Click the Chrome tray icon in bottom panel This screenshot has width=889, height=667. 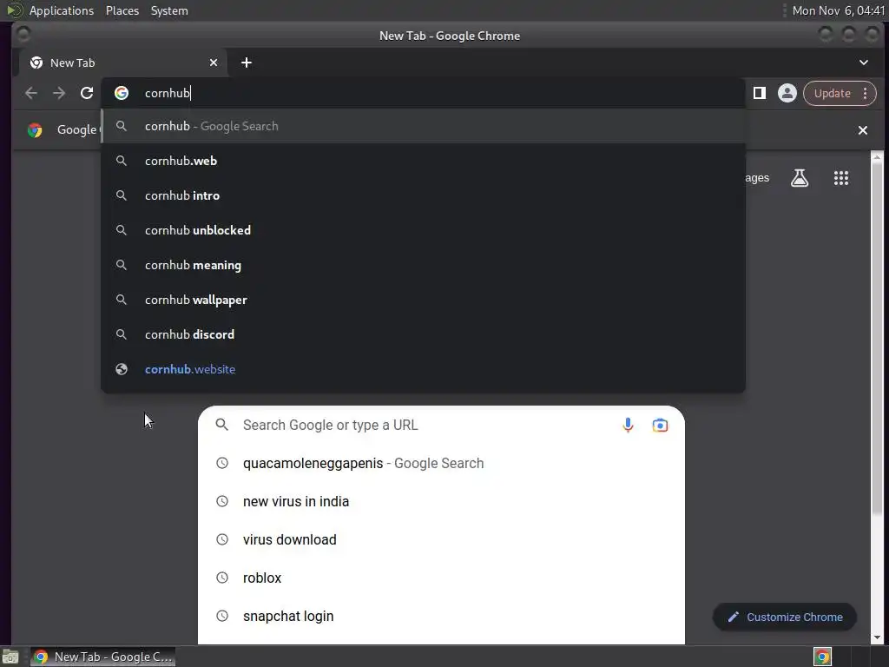(x=822, y=657)
